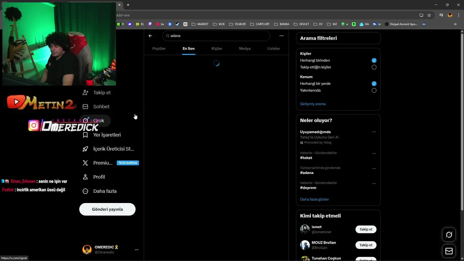The width and height of the screenshot is (464, 261).
Task: Expand Daha fazla in the sidebar
Action: (100, 191)
